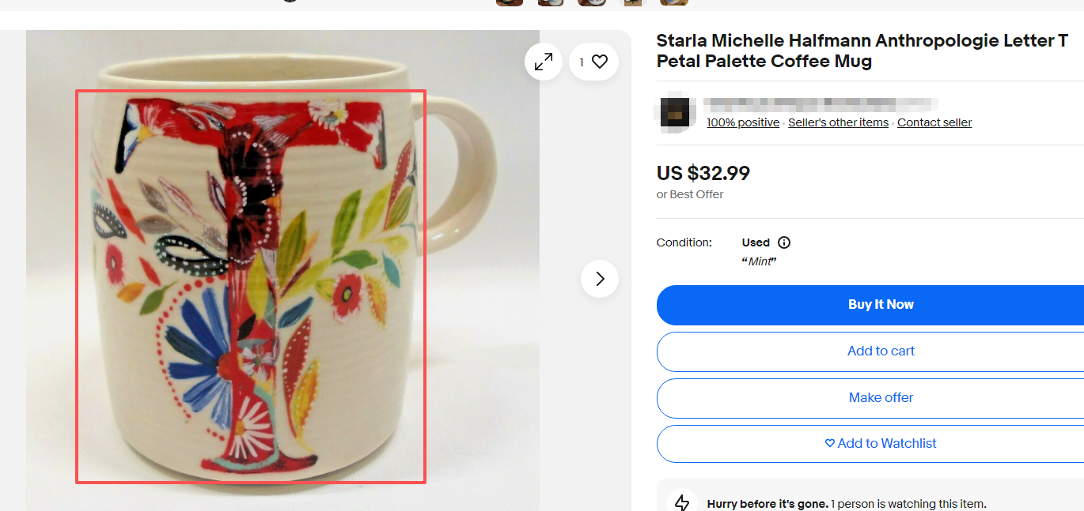Open the Make offer form
This screenshot has height=511, width=1084.
coord(881,397)
